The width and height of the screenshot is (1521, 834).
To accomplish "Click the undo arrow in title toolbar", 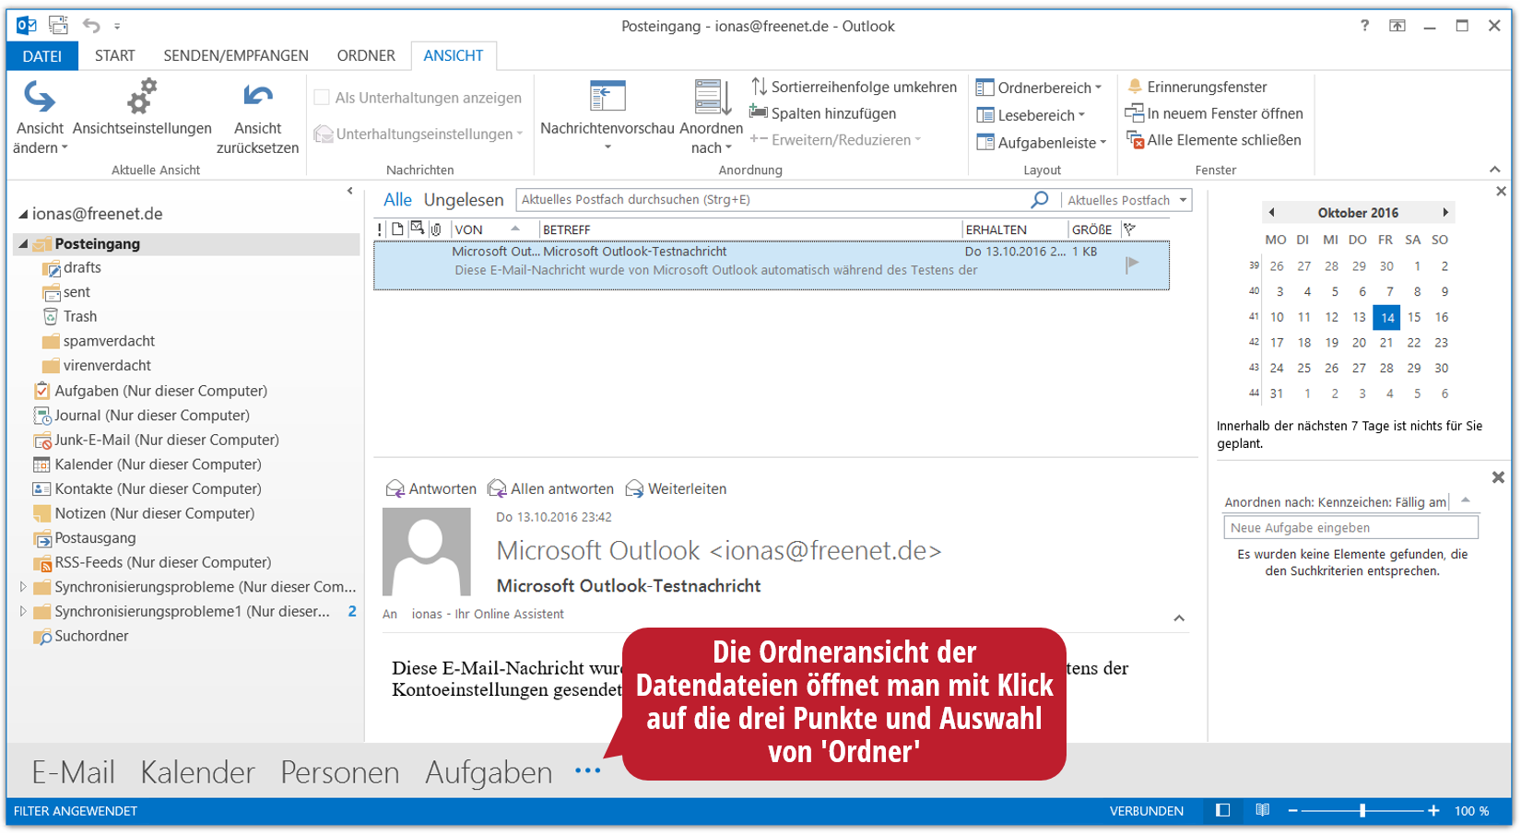I will (90, 25).
